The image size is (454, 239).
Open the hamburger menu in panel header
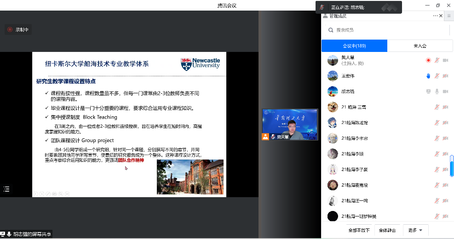[x=448, y=16]
